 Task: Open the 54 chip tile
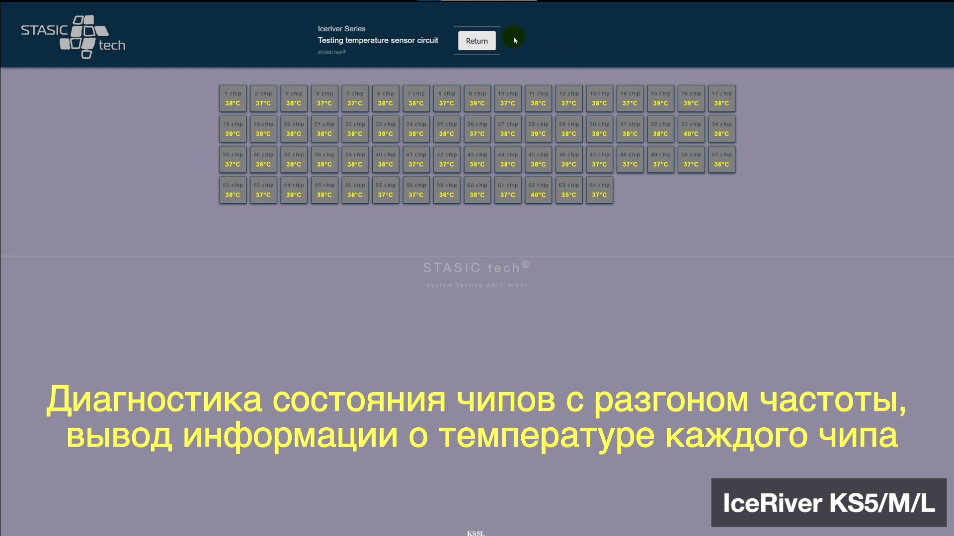(294, 190)
